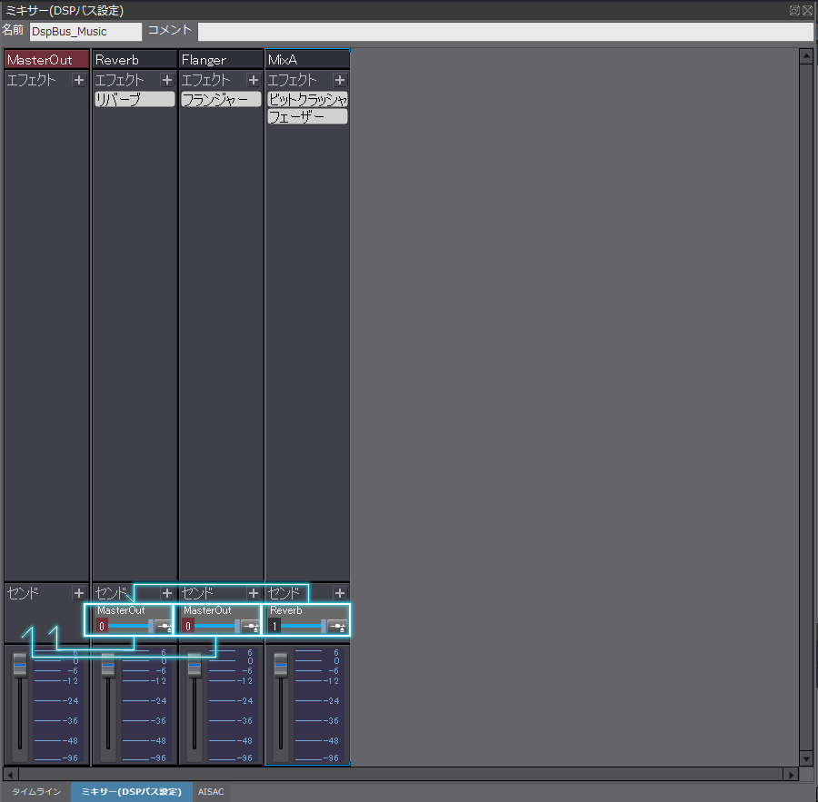Add a send to the Flanger bus
818x802 pixels.
[254, 593]
